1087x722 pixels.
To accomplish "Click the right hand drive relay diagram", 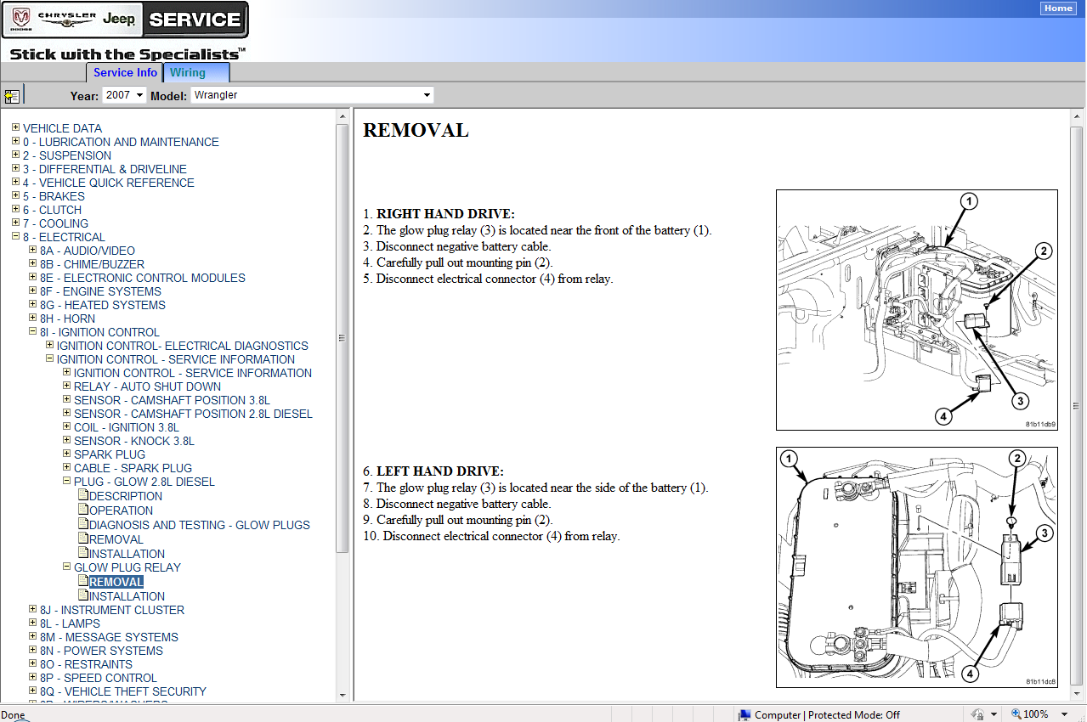I will pyautogui.click(x=916, y=309).
